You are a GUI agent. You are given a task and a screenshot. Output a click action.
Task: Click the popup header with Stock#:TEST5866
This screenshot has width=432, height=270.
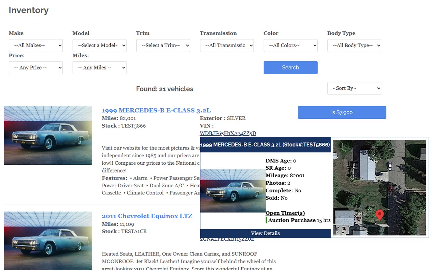click(265, 145)
